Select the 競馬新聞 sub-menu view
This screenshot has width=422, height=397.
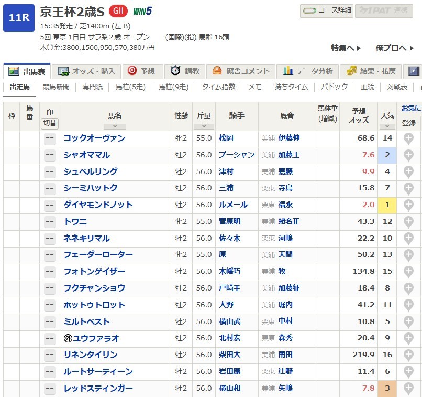pyautogui.click(x=56, y=87)
